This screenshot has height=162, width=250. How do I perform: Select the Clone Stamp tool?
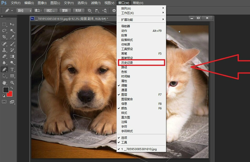4,50
